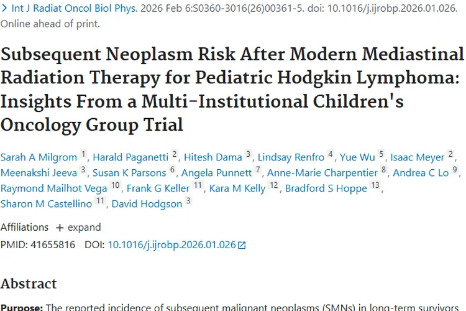Screen dimensions: 466x311
Task: Click affiliation superscript 1 after Sarah A Milgrom
Action: coord(84,155)
